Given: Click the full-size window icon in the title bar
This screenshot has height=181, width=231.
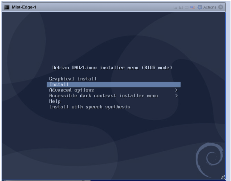Looking at the screenshot, I should pos(186,7).
